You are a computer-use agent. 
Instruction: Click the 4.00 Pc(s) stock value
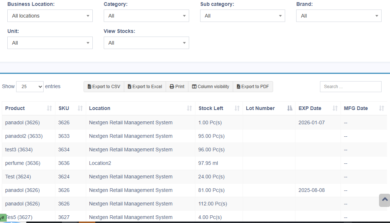210,217
